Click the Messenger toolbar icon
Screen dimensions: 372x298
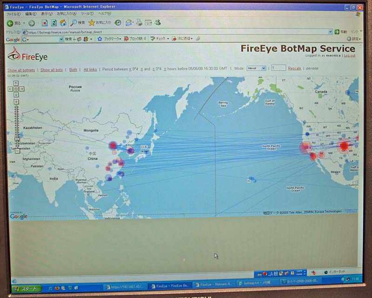[158, 22]
